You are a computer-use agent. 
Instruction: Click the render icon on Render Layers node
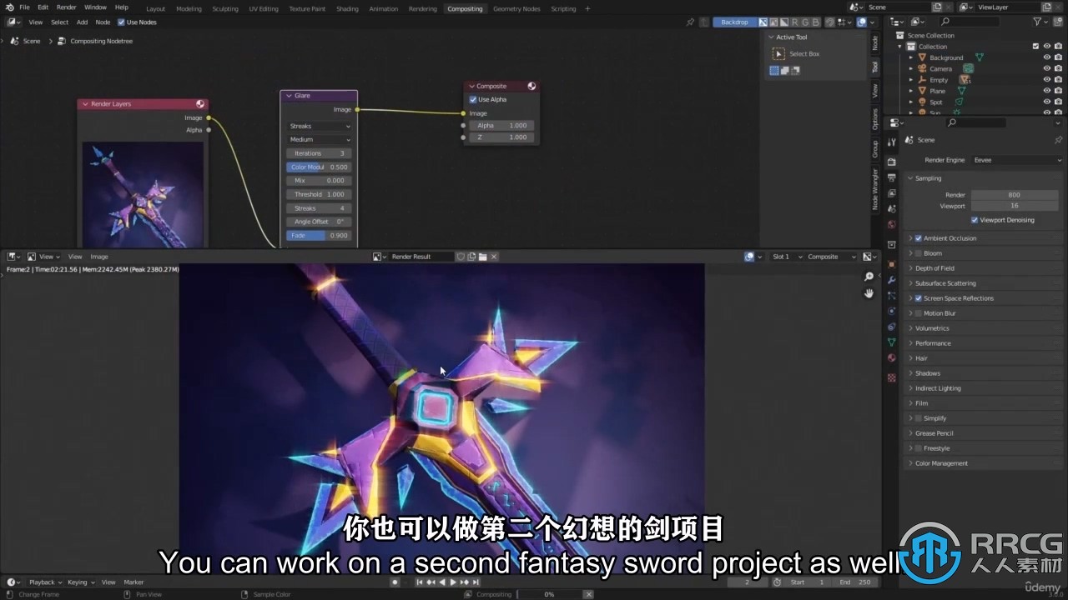(x=200, y=104)
